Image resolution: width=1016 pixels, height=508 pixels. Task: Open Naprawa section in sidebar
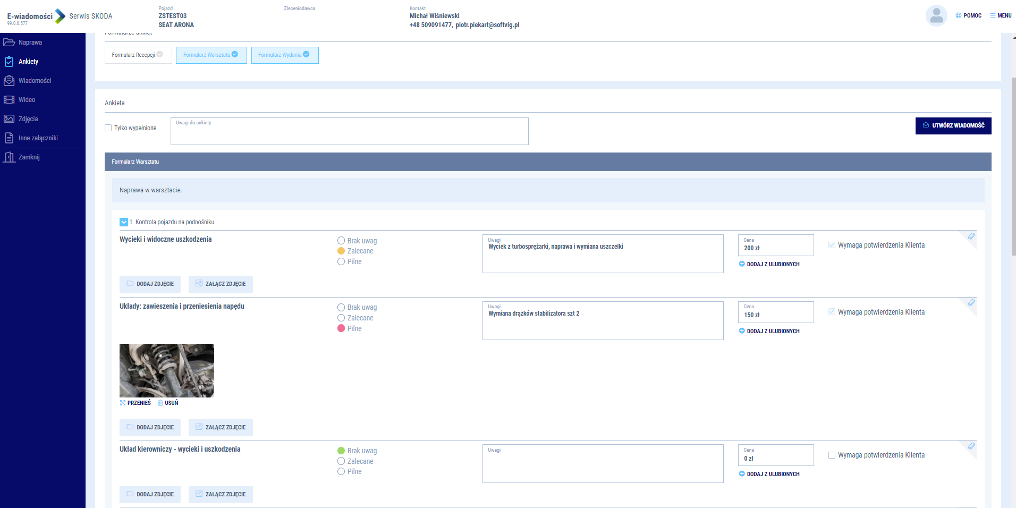30,43
